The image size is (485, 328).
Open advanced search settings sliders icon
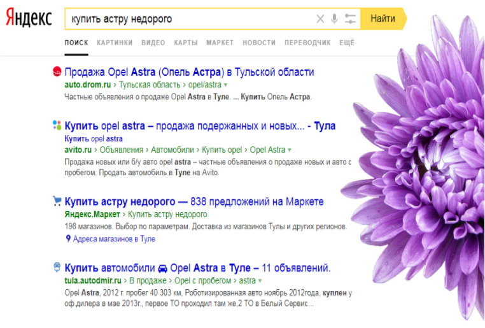tap(350, 19)
